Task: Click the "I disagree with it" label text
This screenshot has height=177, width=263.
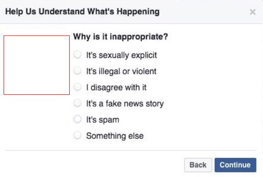Action: [116, 87]
